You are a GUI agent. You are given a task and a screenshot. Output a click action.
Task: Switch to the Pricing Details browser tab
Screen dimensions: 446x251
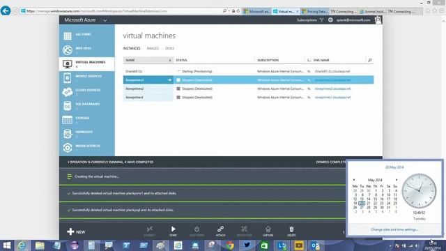click(x=315, y=11)
